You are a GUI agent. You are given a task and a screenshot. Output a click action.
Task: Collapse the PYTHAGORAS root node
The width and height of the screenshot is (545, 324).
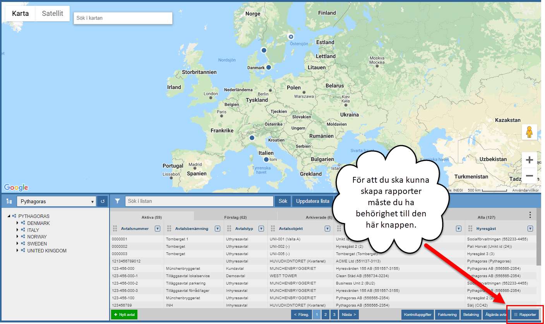pos(9,216)
